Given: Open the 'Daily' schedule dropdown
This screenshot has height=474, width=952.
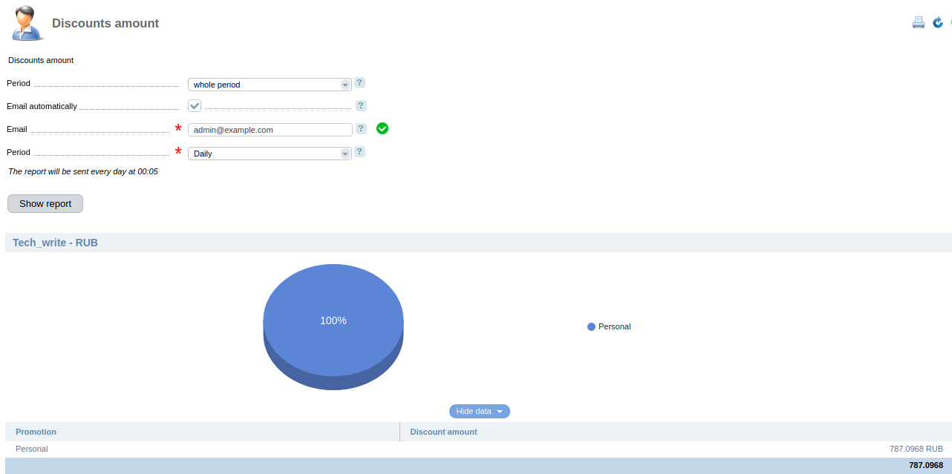Looking at the screenshot, I should point(270,154).
